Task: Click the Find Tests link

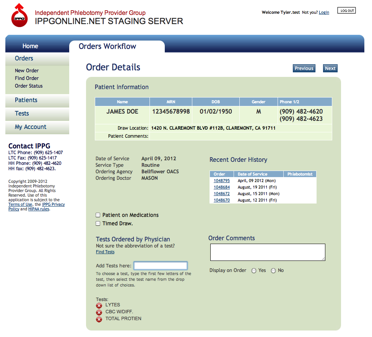Action: 105,252
